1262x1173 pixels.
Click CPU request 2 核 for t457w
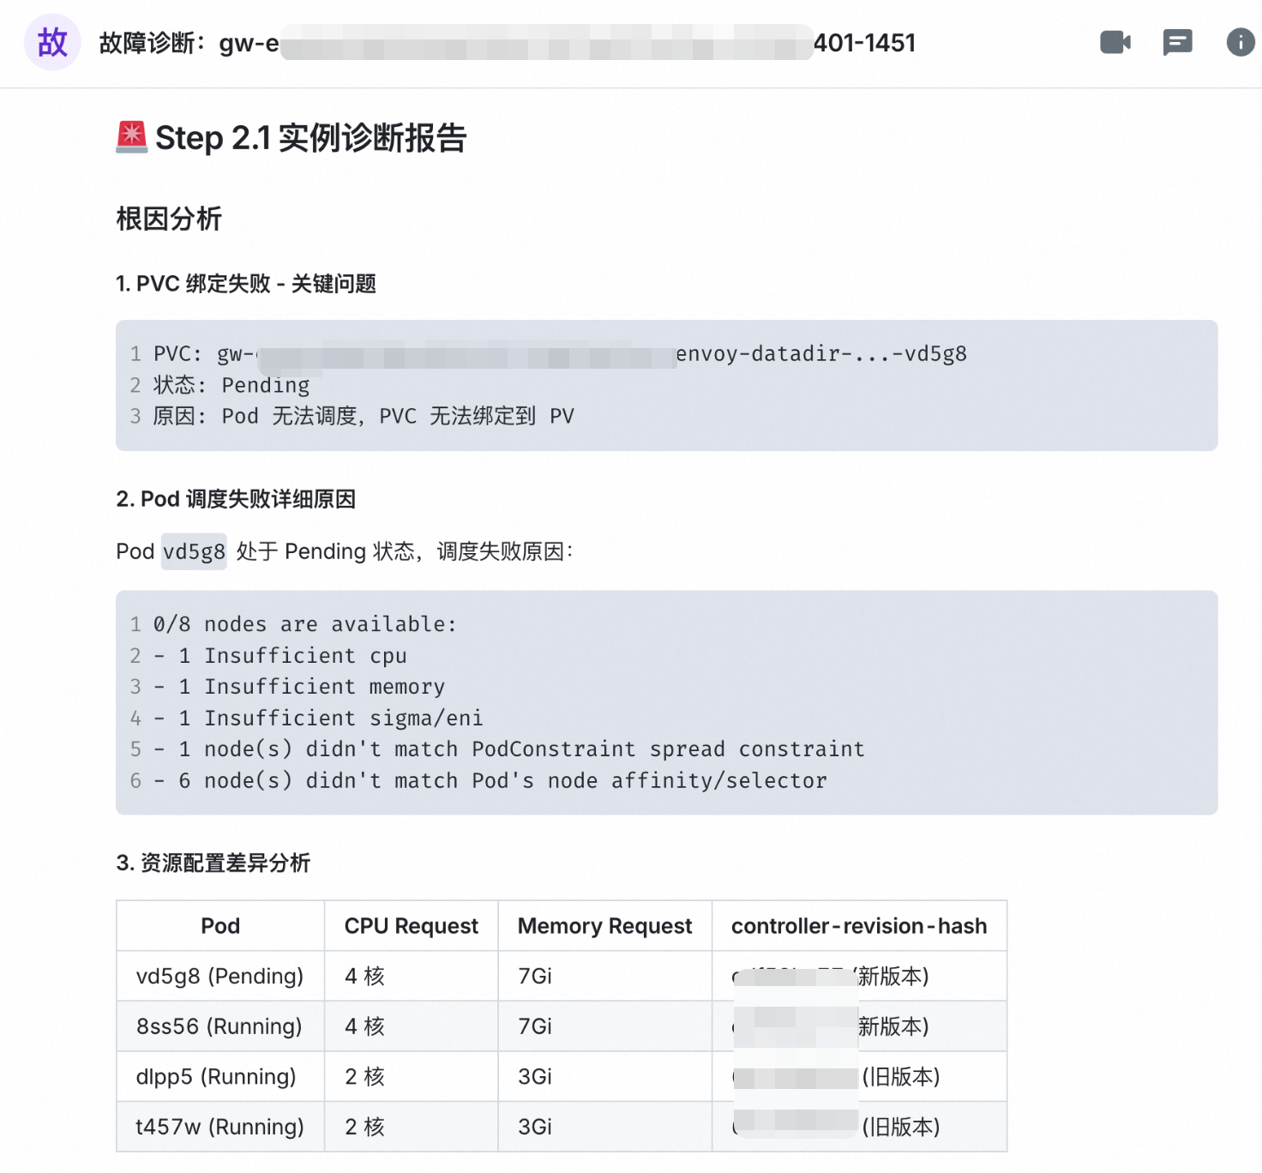click(x=412, y=1127)
